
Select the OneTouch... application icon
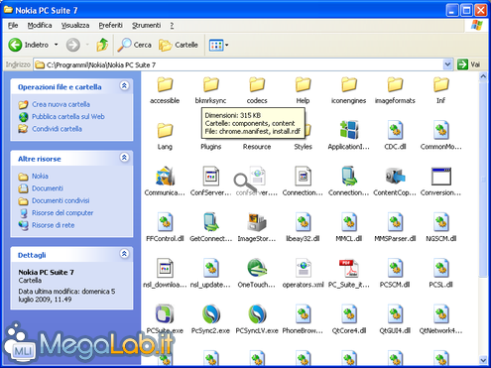(x=257, y=274)
